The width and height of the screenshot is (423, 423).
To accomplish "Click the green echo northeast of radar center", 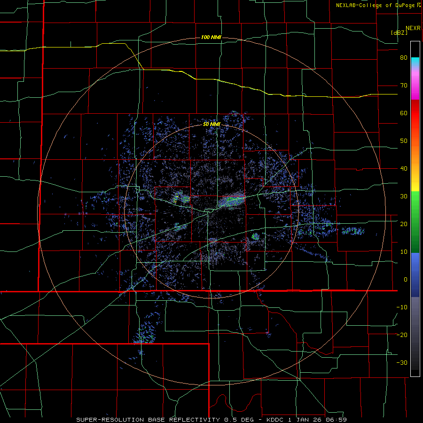I will [x=232, y=200].
